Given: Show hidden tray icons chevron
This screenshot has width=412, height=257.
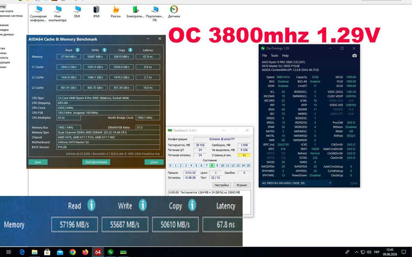Looking at the screenshot, I should [356, 252].
